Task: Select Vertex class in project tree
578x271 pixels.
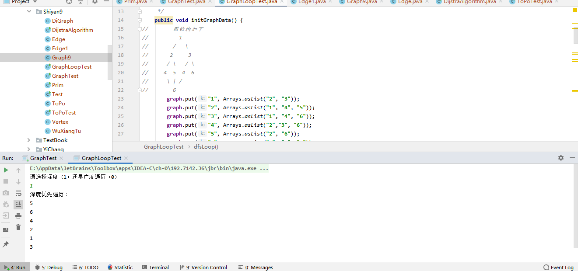Action: [x=60, y=122]
